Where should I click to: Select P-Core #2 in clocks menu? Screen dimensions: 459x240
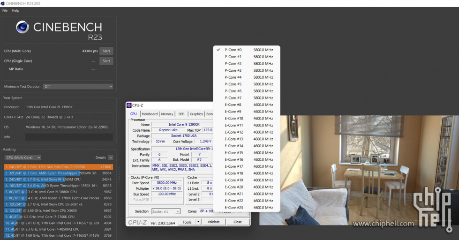(x=247, y=63)
